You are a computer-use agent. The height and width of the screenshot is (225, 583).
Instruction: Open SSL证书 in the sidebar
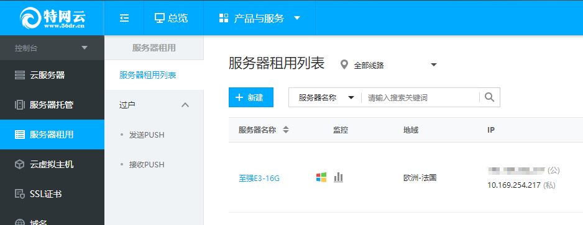(x=52, y=194)
